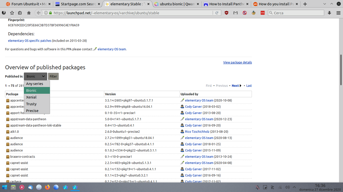
Task: Open the Firefox hamburger menu
Action: 338,13
